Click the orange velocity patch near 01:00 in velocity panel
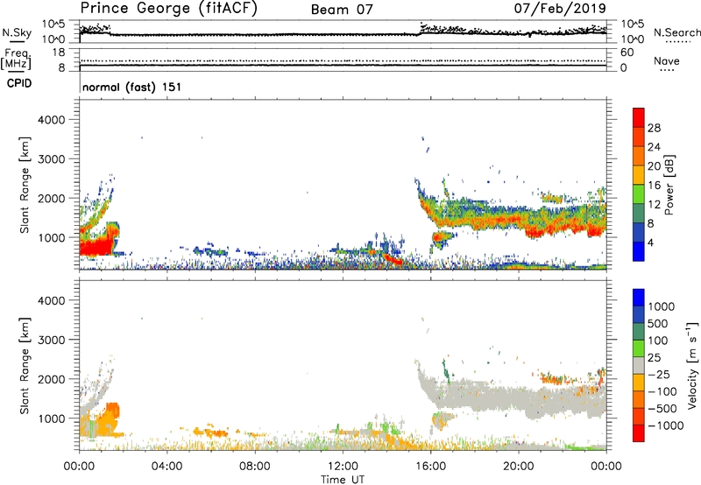The width and height of the screenshot is (701, 485). click(x=106, y=420)
